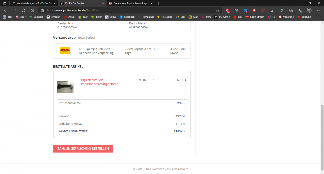Open the EnBW bookmark

coord(111,17)
